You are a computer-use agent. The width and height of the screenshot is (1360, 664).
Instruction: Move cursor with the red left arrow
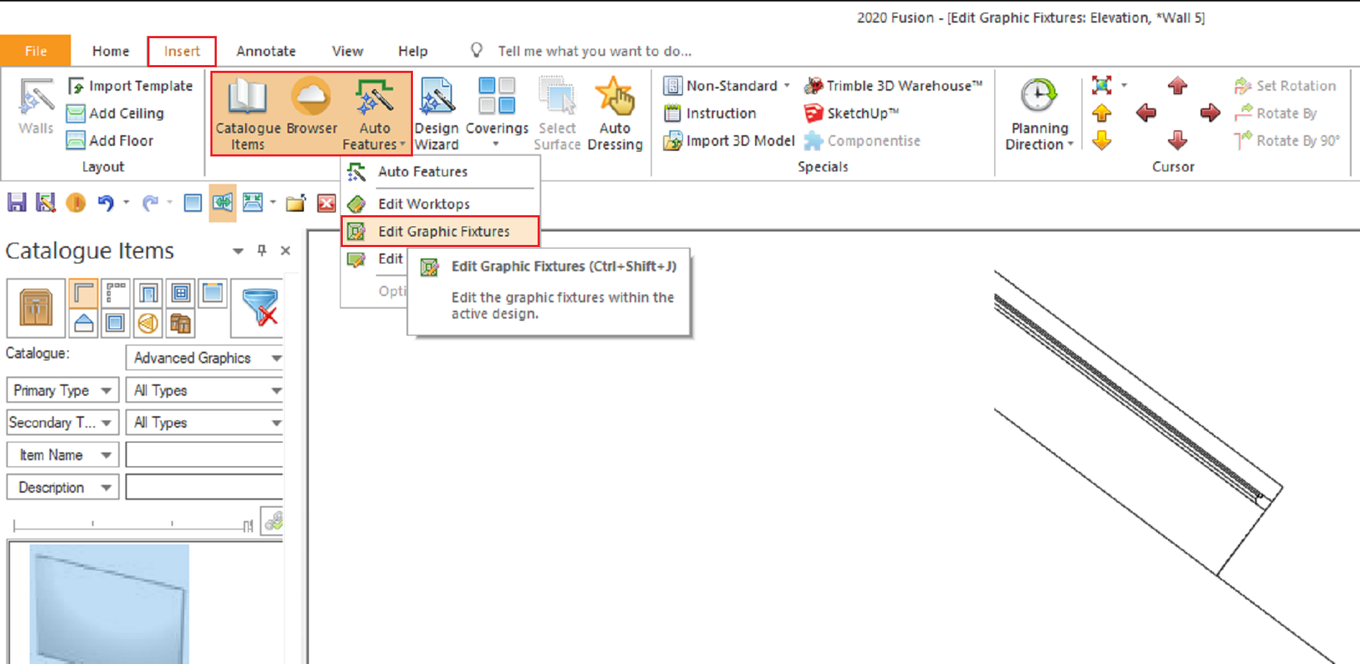[x=1145, y=113]
